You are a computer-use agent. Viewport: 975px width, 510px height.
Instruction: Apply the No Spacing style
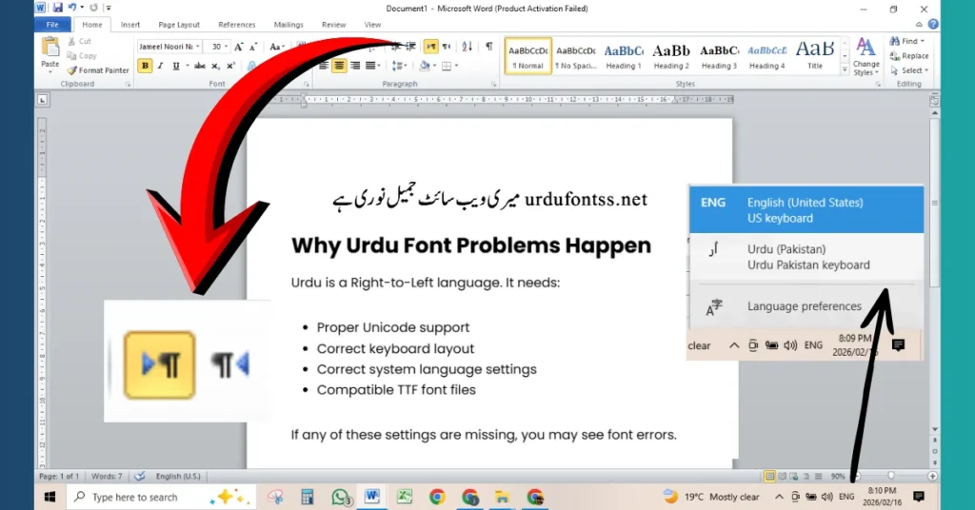576,56
